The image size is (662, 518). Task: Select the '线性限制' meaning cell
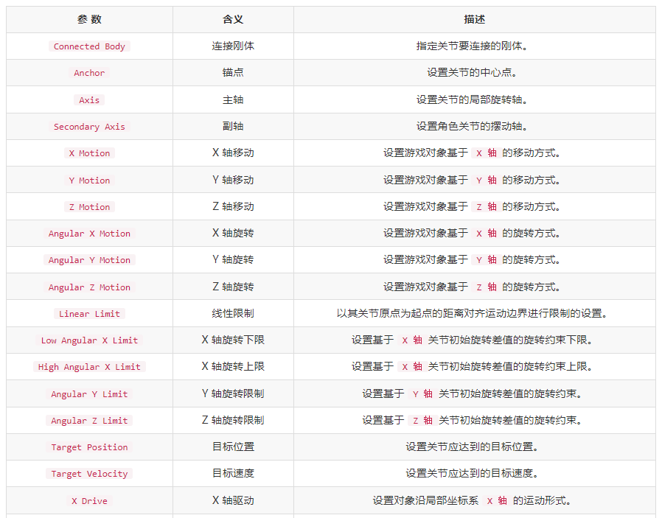233,313
